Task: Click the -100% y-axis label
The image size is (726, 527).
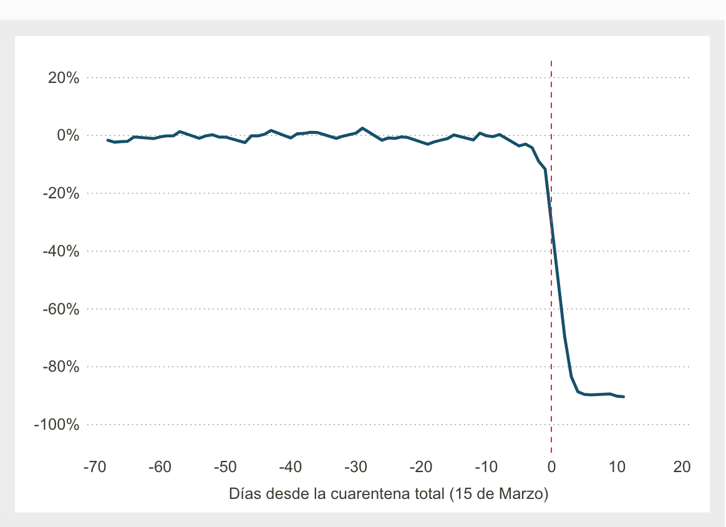Action: (x=57, y=425)
